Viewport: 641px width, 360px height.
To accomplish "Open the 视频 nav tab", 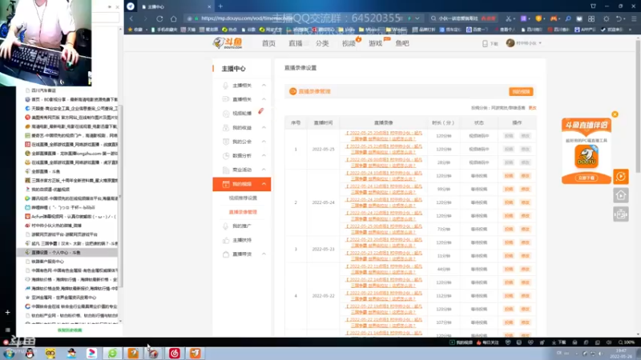I will click(x=349, y=43).
